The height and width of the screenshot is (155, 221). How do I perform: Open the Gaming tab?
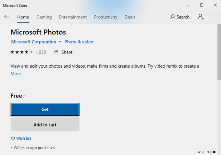pos(44,17)
